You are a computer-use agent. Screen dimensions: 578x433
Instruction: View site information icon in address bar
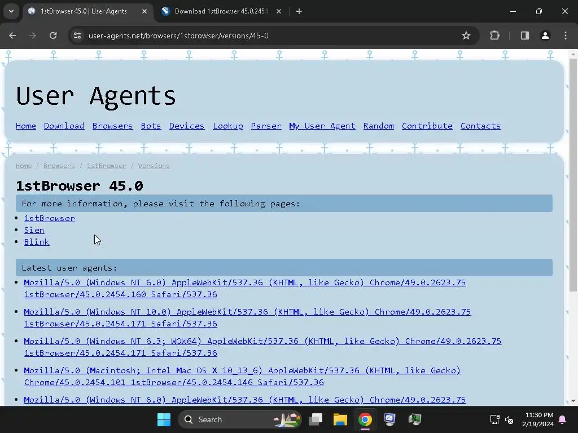point(77,36)
